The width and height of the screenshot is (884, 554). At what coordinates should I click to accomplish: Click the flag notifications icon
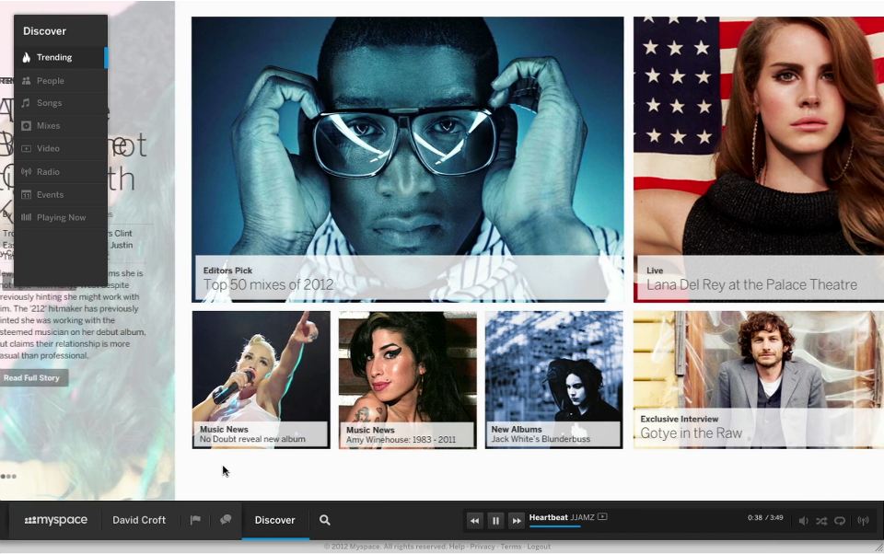click(x=195, y=520)
